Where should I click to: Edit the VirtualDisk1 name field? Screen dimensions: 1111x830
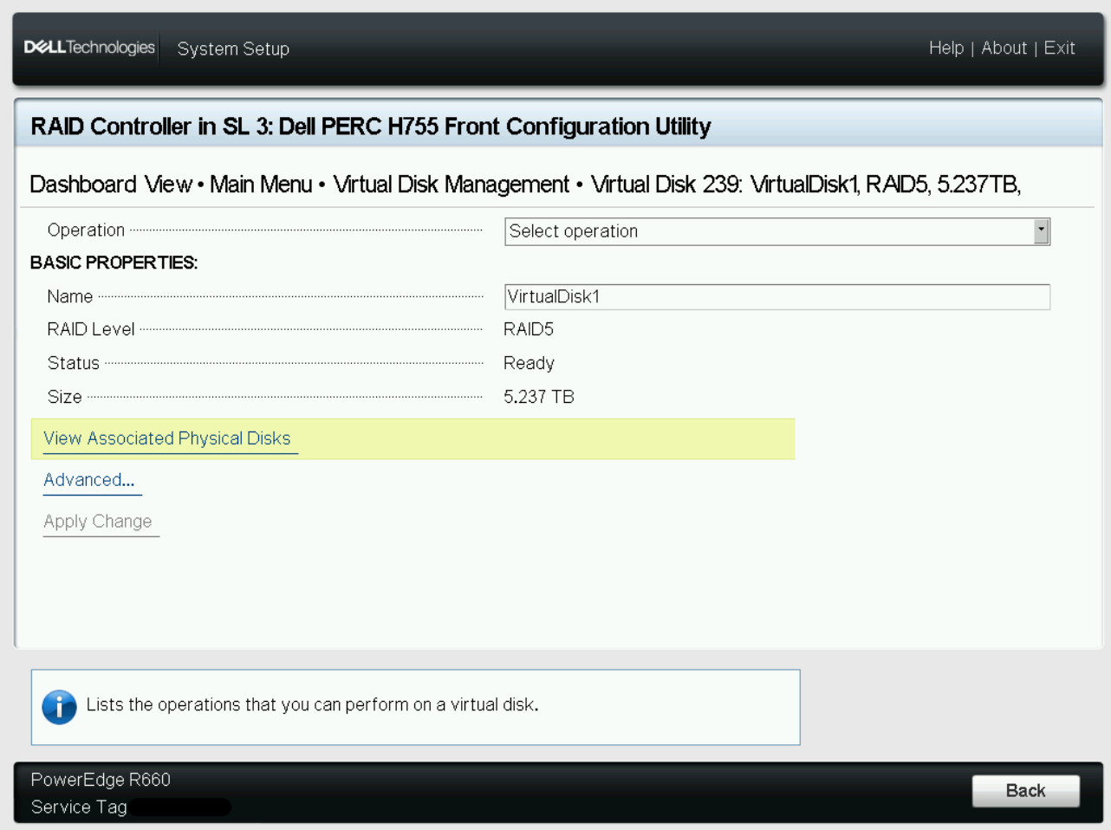pos(776,296)
